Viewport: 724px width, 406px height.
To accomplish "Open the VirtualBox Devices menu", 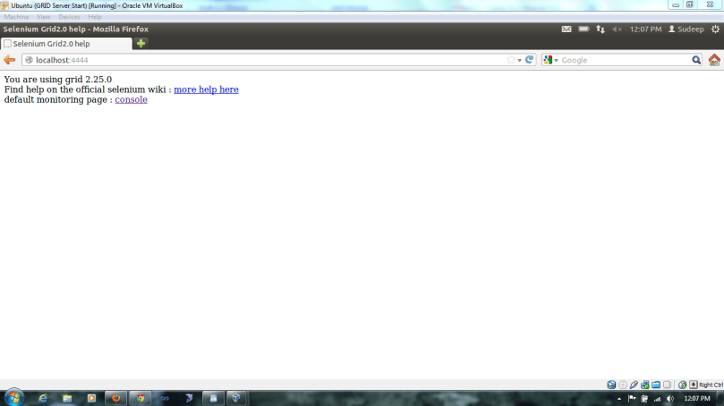I will pos(69,17).
